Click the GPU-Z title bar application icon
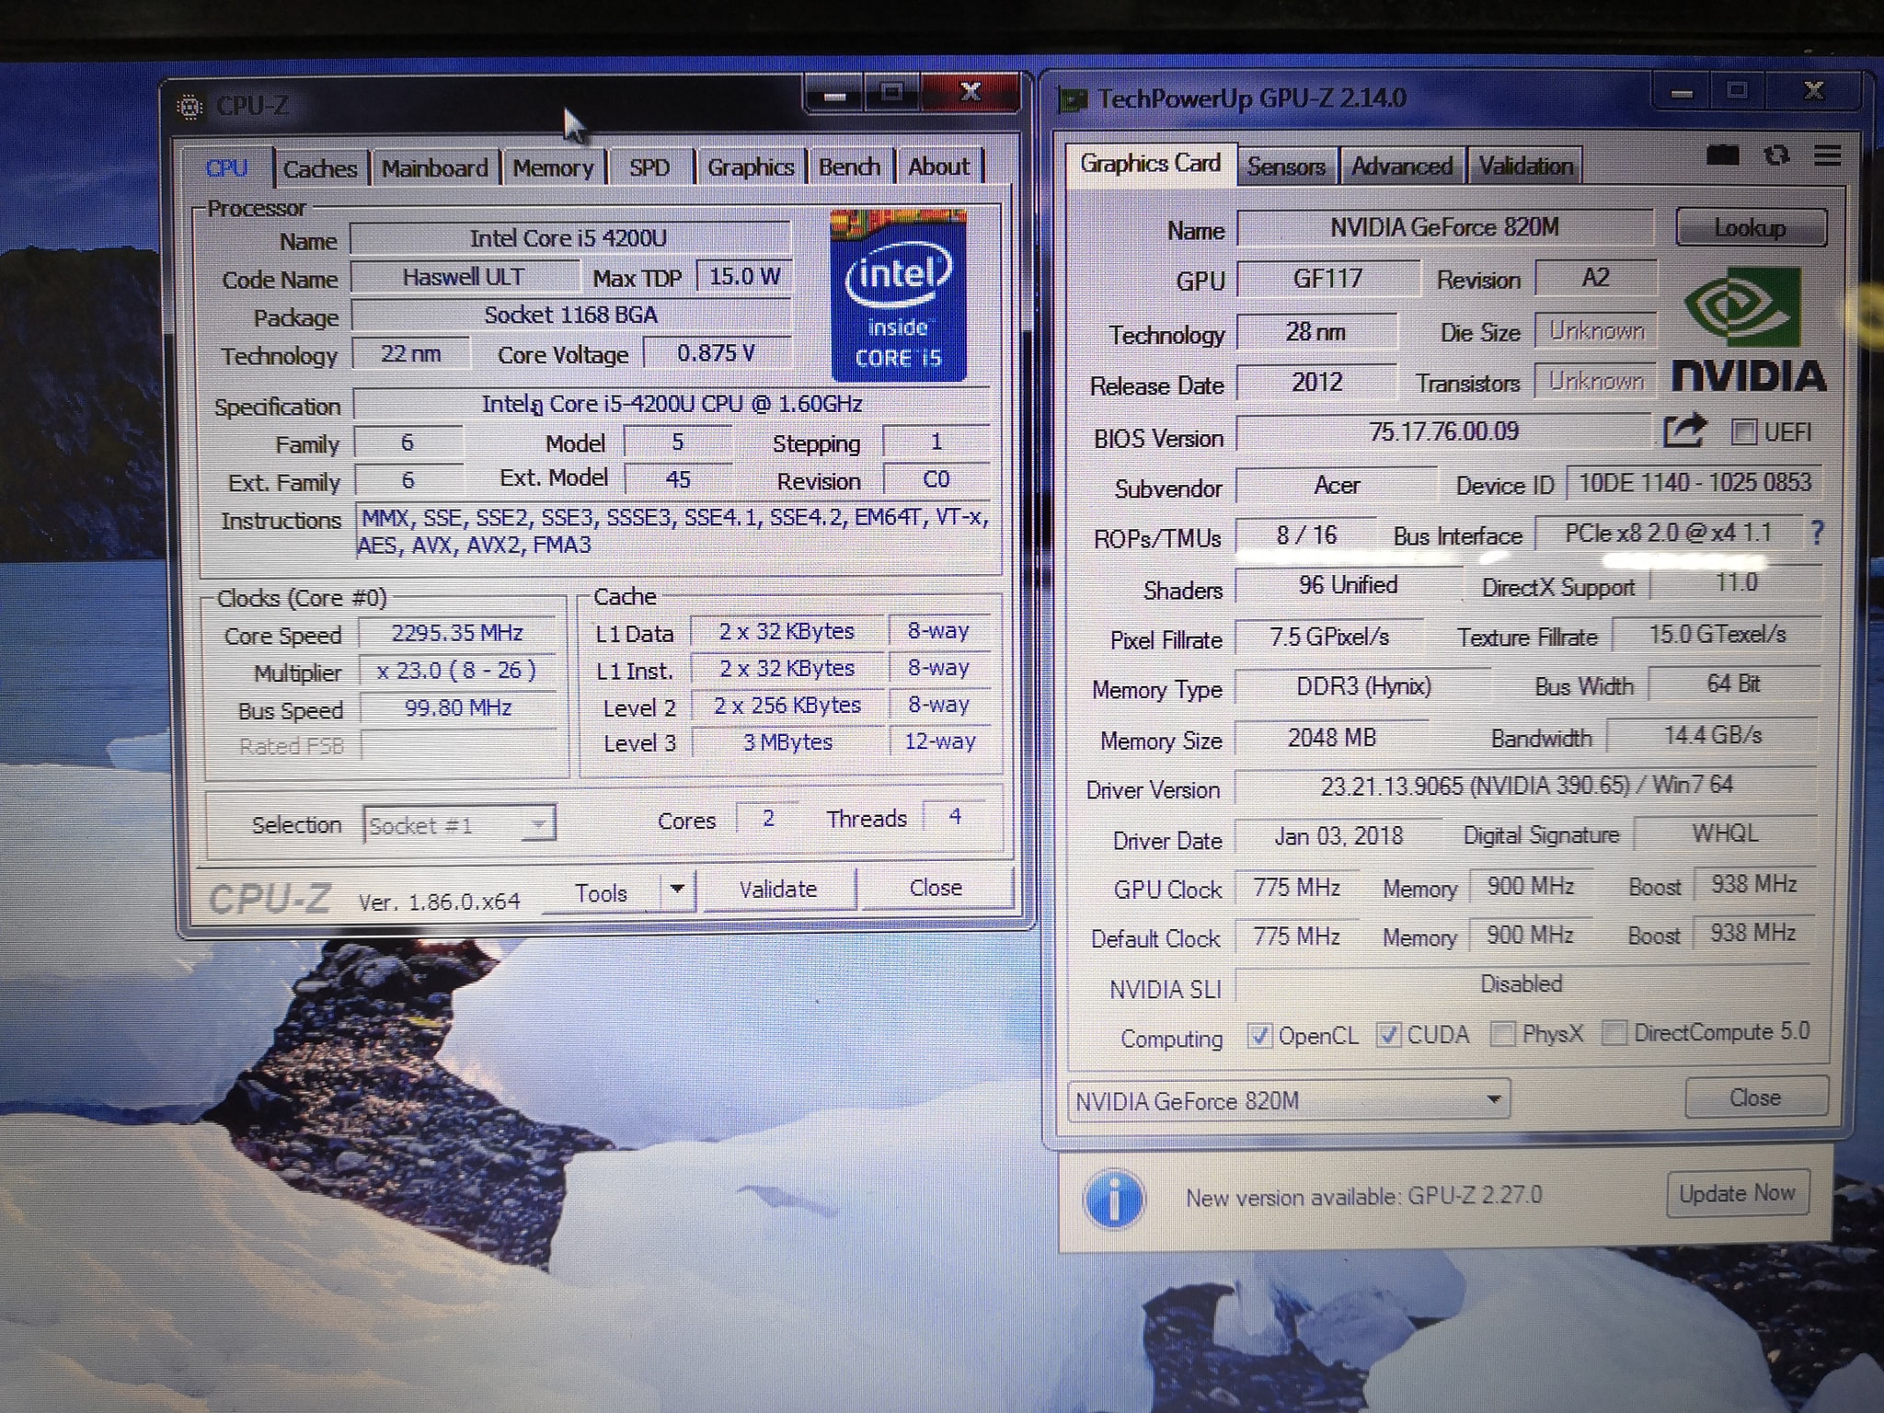Image resolution: width=1884 pixels, height=1413 pixels. pyautogui.click(x=1073, y=97)
